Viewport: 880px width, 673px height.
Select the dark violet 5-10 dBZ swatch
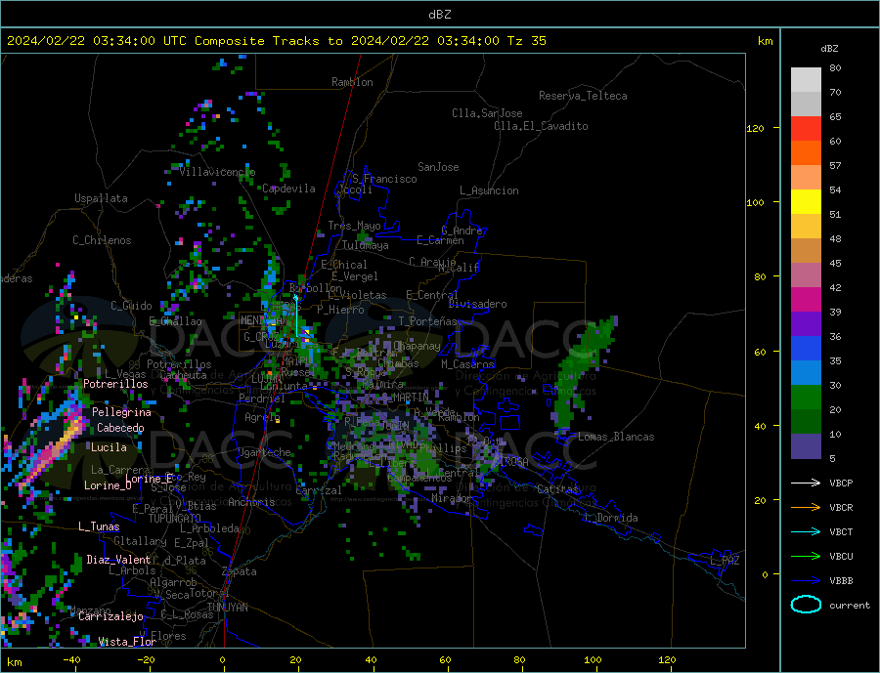(806, 446)
